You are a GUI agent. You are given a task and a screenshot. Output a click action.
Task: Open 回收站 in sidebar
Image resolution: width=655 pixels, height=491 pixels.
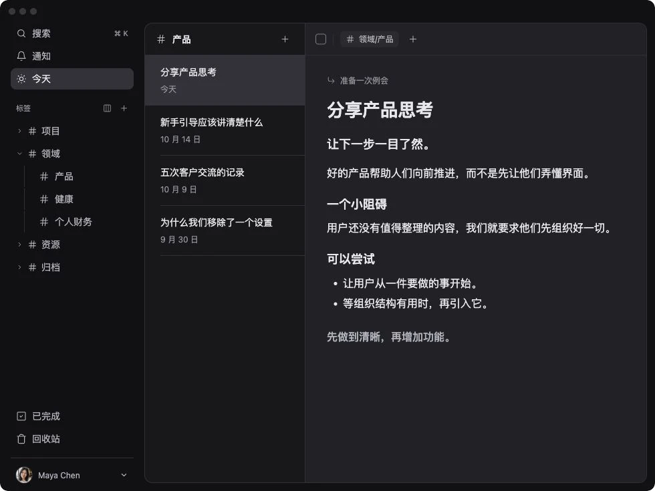[x=72, y=439]
